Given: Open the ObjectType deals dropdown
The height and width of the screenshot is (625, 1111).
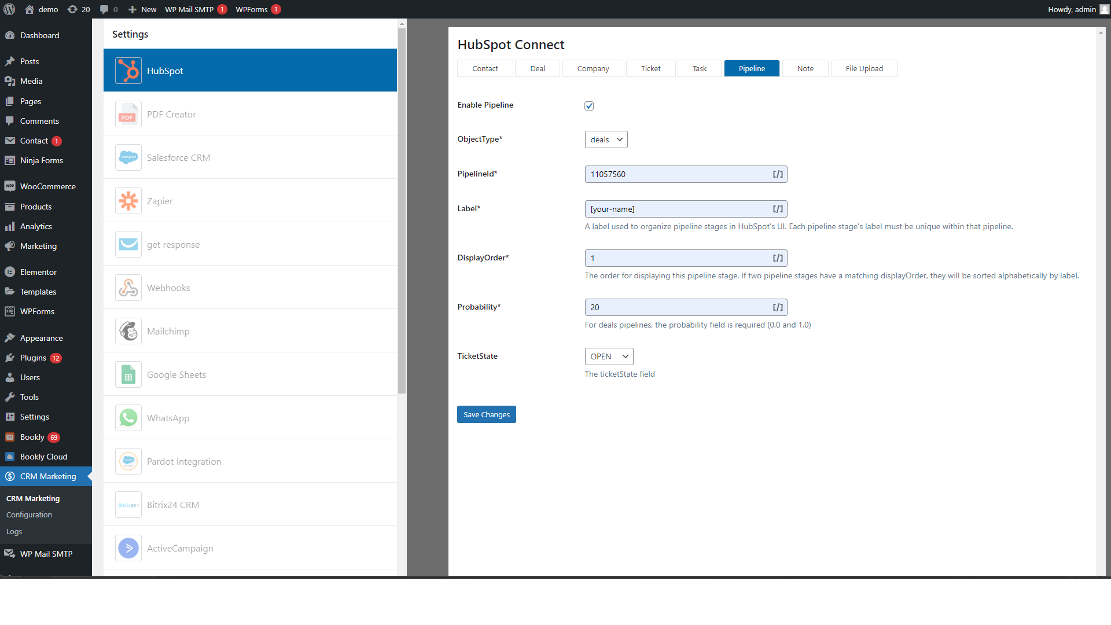Looking at the screenshot, I should 606,139.
